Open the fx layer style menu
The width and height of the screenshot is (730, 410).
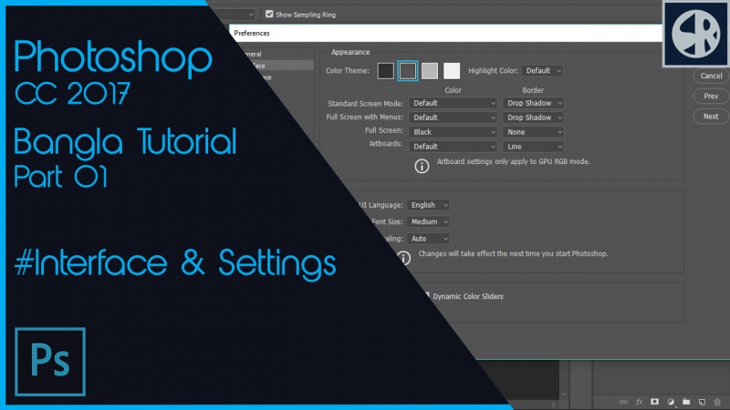640,402
